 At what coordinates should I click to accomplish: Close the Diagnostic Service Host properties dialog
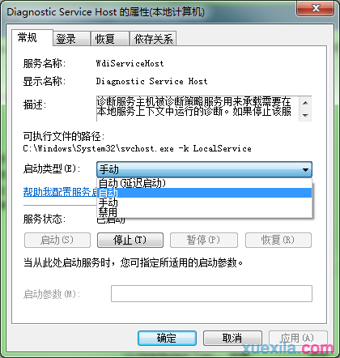tap(316, 9)
